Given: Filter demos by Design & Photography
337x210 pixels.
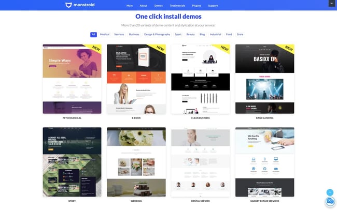Looking at the screenshot, I should (x=157, y=34).
